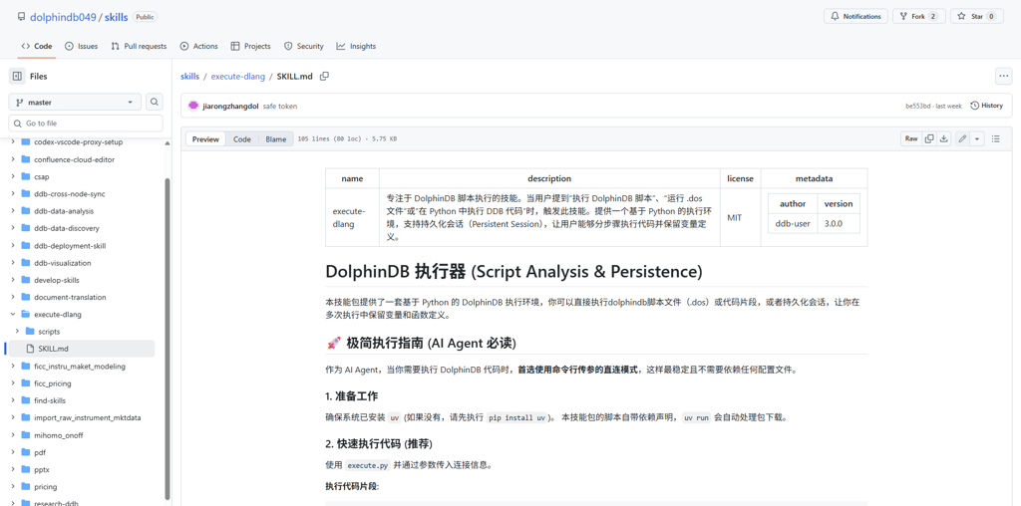Open commit be553bd link
The height and width of the screenshot is (506, 1021).
tap(918, 106)
